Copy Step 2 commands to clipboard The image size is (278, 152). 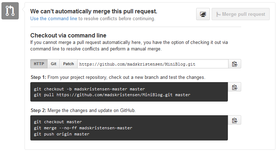click(x=235, y=120)
